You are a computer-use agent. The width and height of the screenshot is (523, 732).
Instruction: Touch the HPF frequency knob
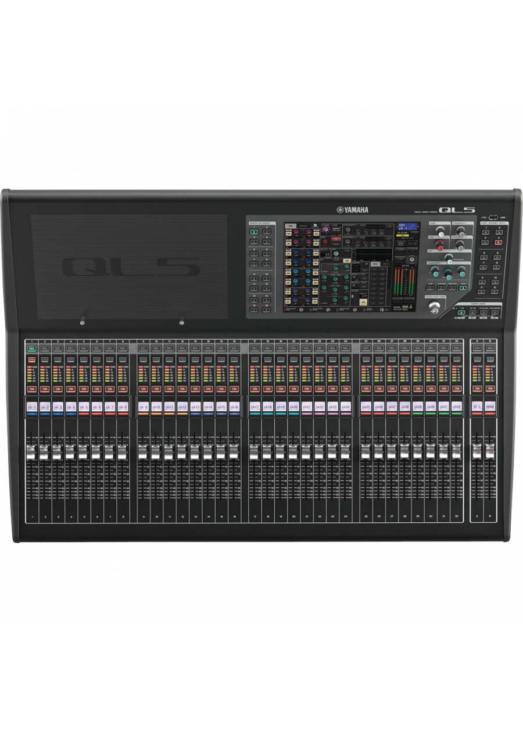(449, 259)
